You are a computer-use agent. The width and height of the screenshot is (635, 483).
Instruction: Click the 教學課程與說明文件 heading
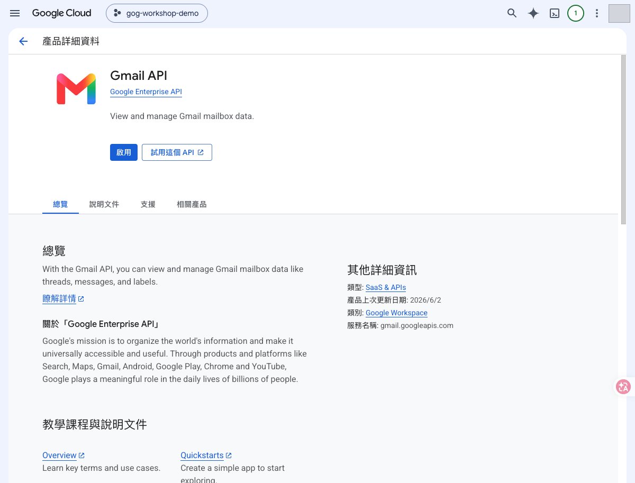click(x=95, y=424)
